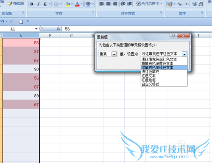Click Undo in Quick Access Toolbar
This screenshot has height=163, width=212.
[2, 22]
